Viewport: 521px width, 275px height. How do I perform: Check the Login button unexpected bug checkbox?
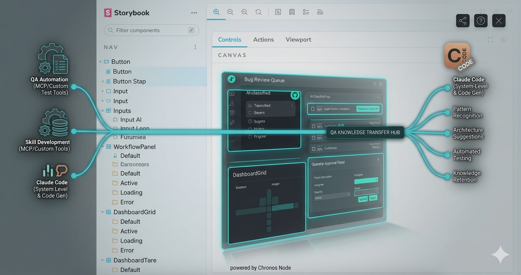(x=313, y=109)
